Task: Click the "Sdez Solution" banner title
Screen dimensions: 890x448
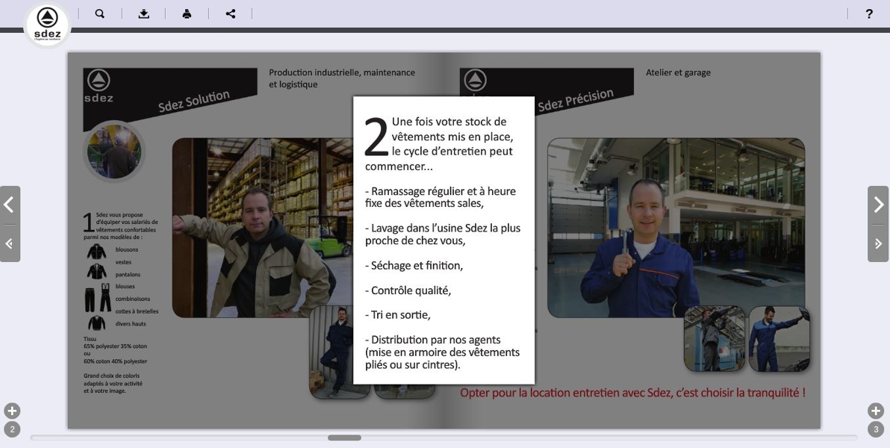Action: [194, 101]
